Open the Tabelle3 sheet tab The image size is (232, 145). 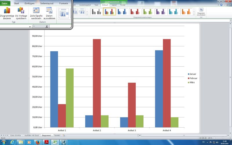click(57, 135)
